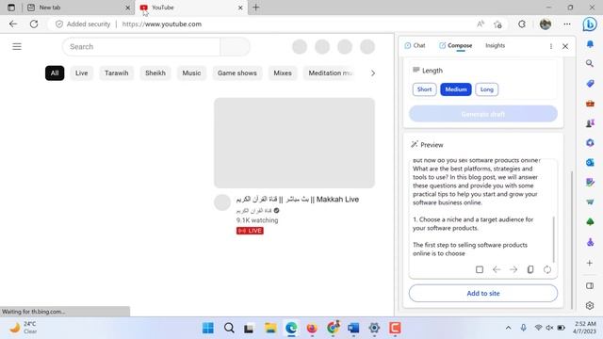Open sidebar more options menu
This screenshot has height=339, width=603.
click(551, 46)
